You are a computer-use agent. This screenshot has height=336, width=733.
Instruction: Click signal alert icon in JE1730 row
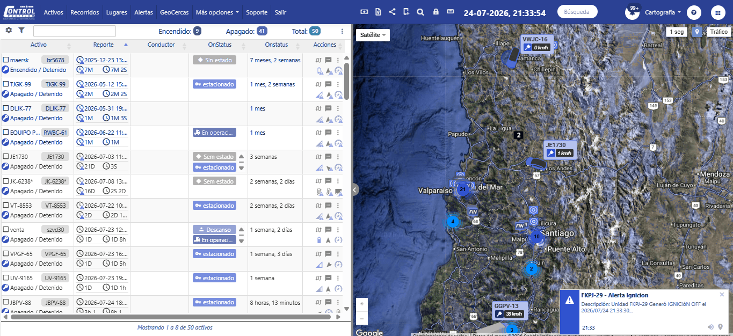[319, 167]
